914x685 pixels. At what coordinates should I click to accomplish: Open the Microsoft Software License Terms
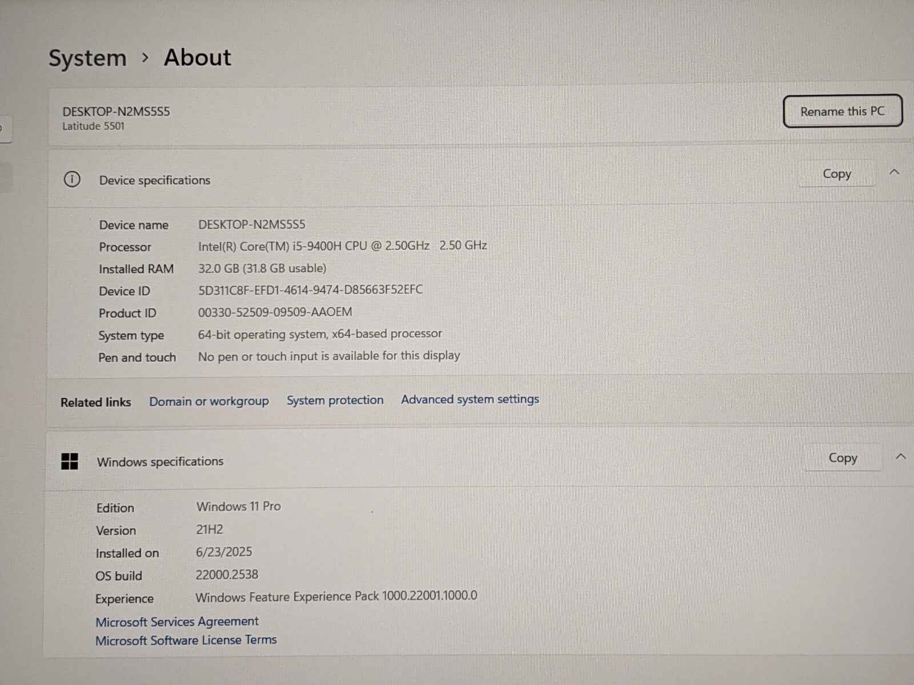pyautogui.click(x=186, y=640)
